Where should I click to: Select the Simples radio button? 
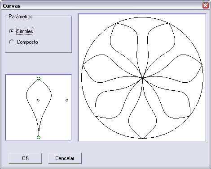[x=12, y=31]
